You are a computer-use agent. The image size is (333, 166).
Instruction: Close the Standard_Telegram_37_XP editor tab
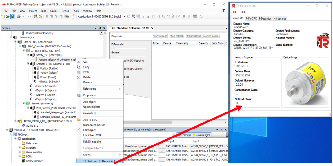152,28
